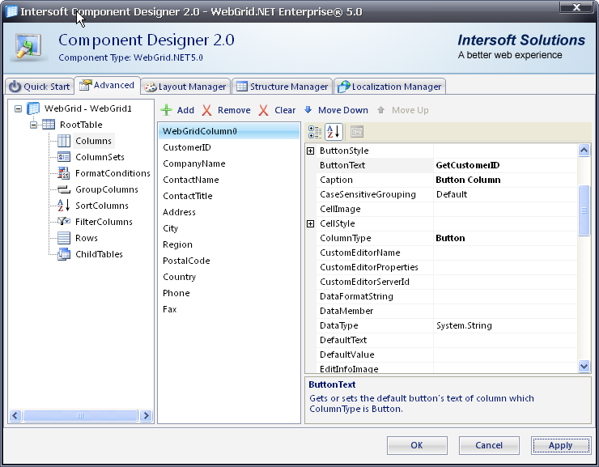Click property grid scroll up arrow

[x=584, y=151]
